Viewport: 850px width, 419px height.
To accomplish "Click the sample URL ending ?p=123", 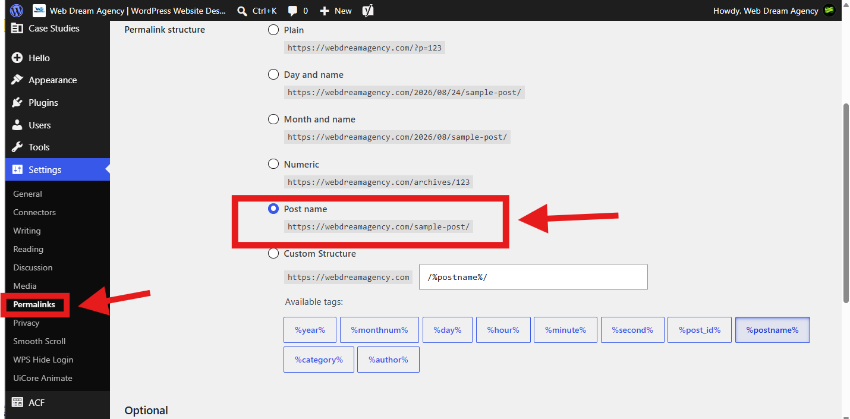I will pyautogui.click(x=364, y=48).
